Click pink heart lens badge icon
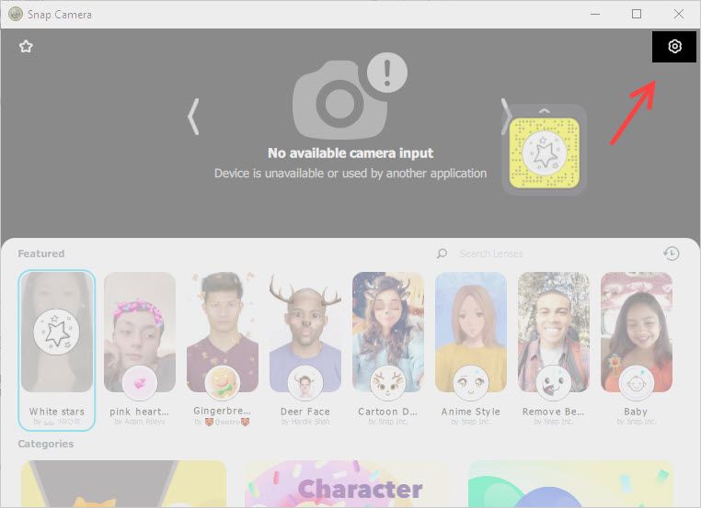Screen dimensions: 701x508 point(140,383)
